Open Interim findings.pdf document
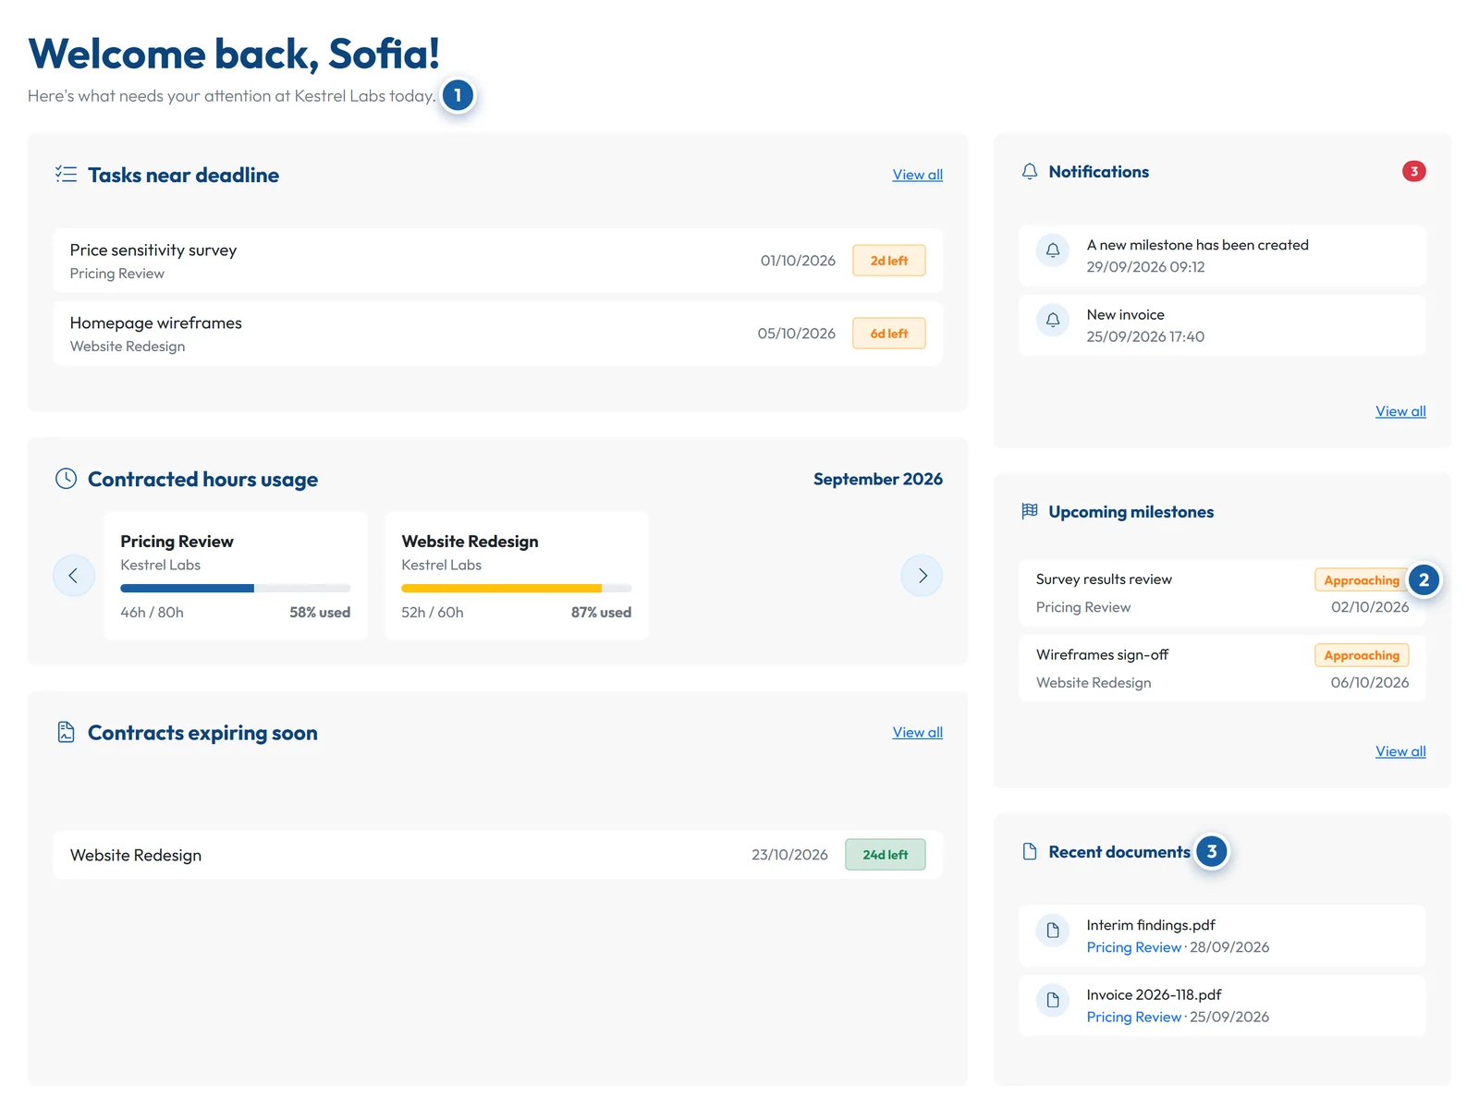1479x1109 pixels. [x=1222, y=936]
